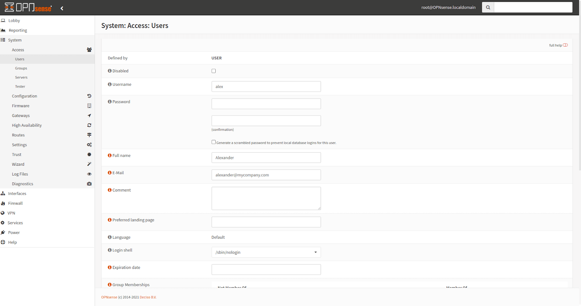This screenshot has width=581, height=306.
Task: Toggle the full help switch
Action: 565,45
